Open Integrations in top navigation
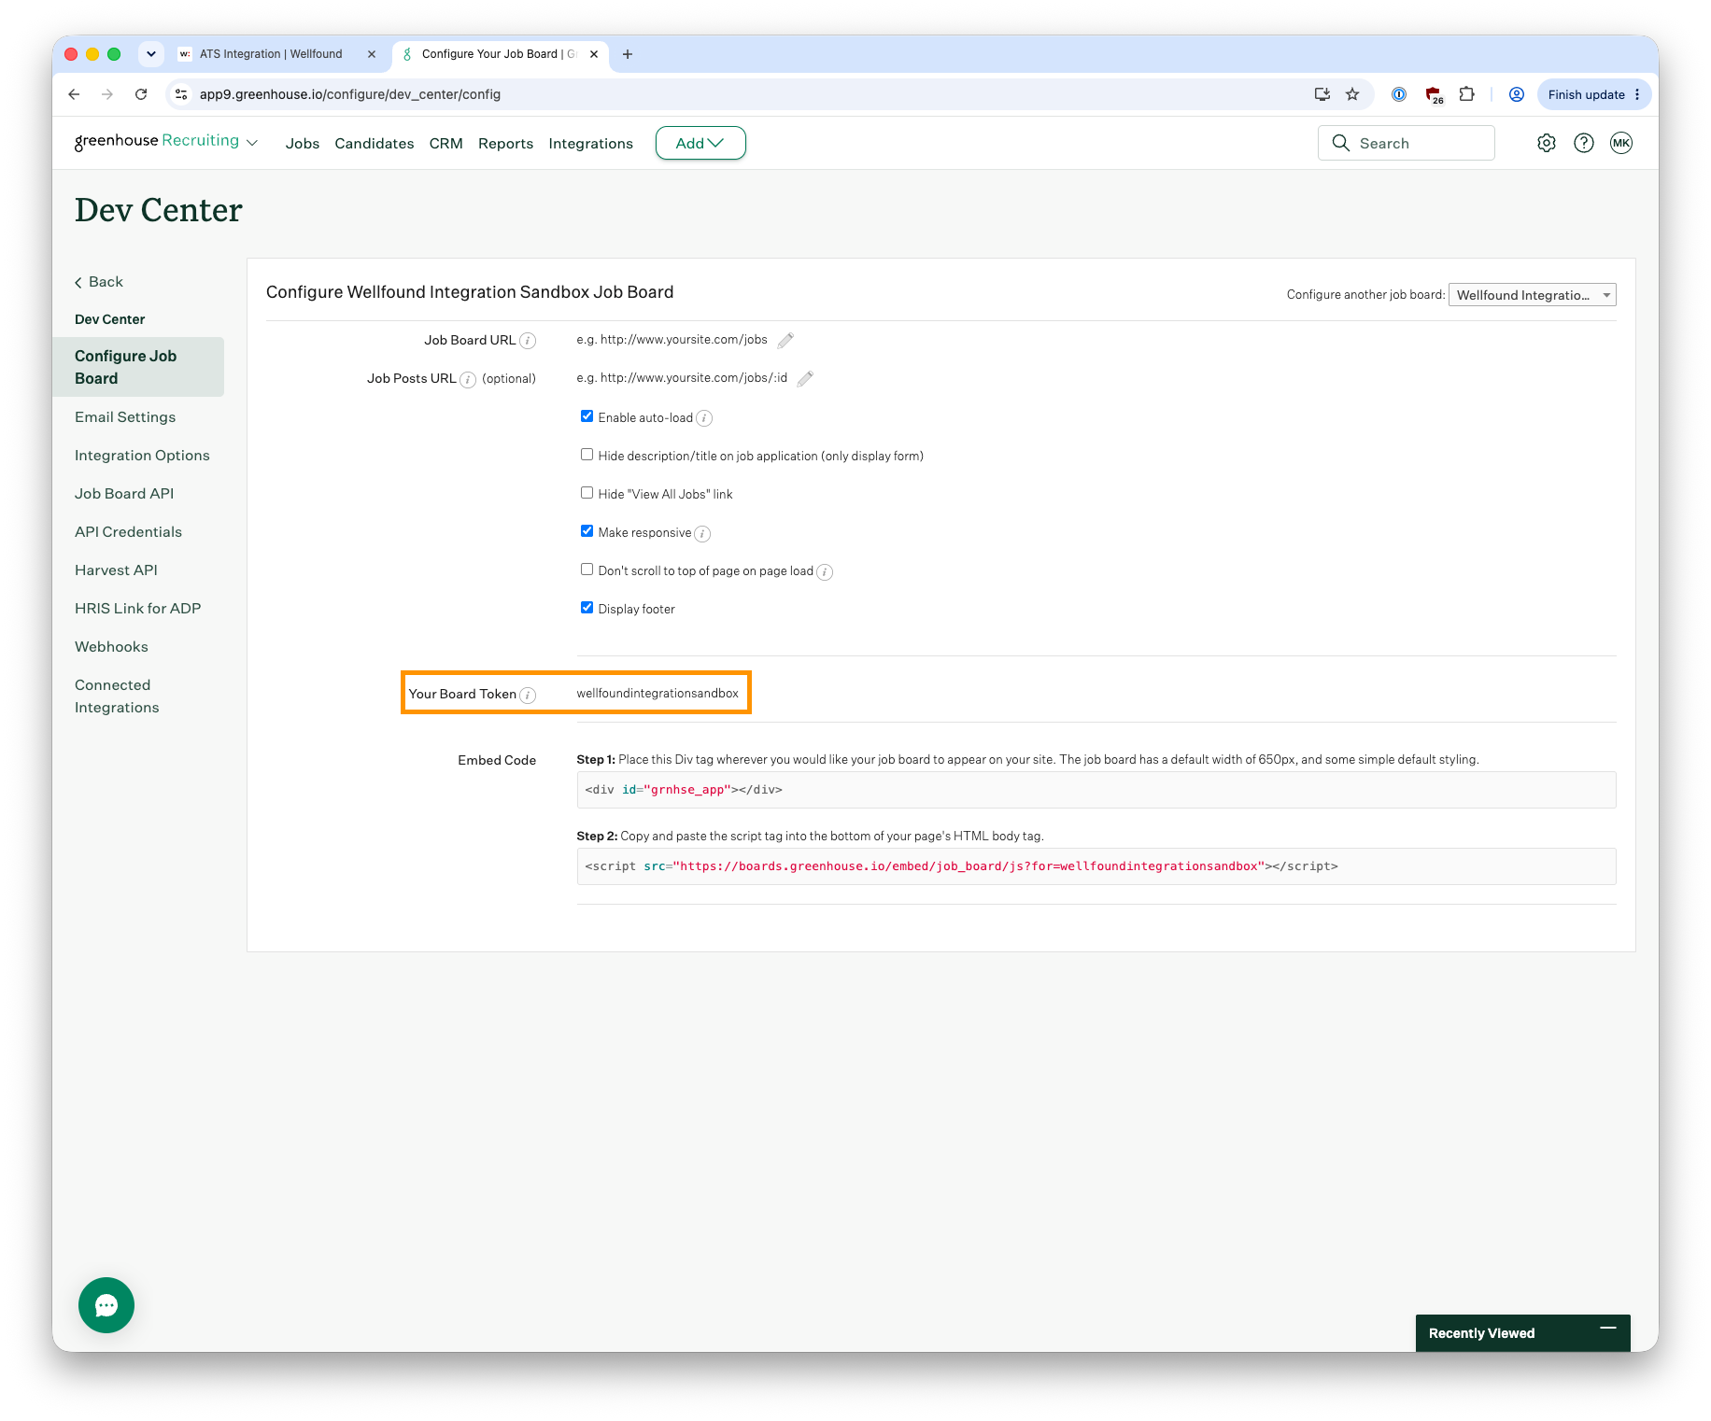The image size is (1711, 1421). pyautogui.click(x=590, y=143)
